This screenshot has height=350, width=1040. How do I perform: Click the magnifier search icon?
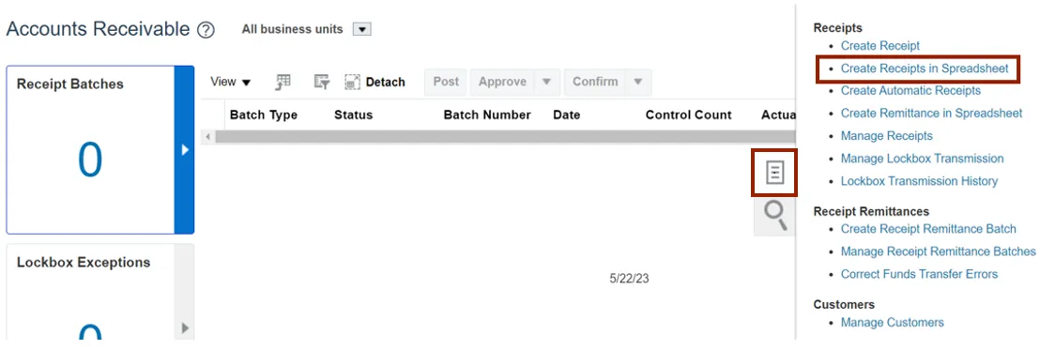pyautogui.click(x=775, y=216)
